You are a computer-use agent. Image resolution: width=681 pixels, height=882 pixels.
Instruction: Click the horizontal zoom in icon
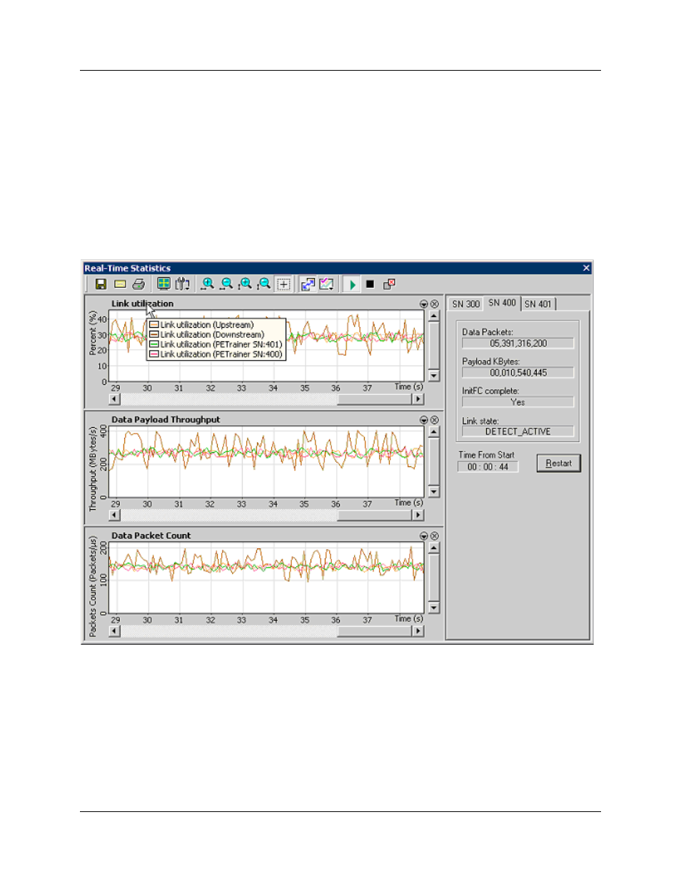(x=208, y=284)
